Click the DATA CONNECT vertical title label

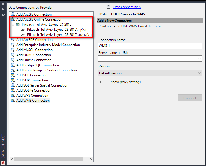click(x=3, y=146)
